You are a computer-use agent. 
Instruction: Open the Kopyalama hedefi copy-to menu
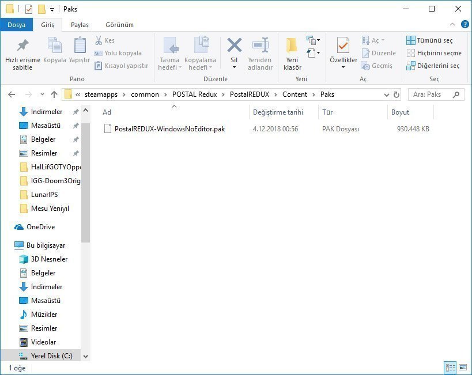[200, 54]
